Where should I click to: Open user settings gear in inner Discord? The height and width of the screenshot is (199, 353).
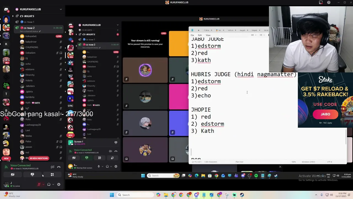click(116, 166)
